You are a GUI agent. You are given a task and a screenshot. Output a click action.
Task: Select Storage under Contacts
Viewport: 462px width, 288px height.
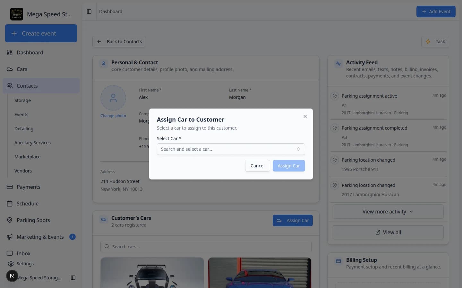click(x=22, y=100)
